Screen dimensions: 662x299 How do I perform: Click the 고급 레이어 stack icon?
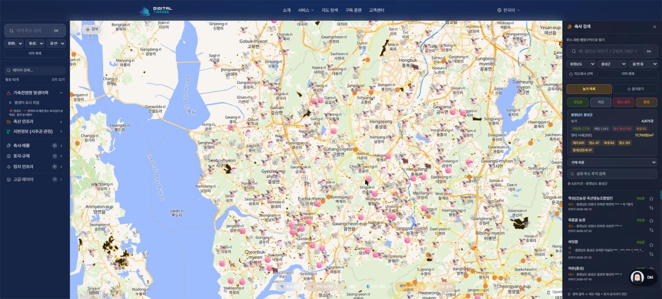pyautogui.click(x=9, y=179)
